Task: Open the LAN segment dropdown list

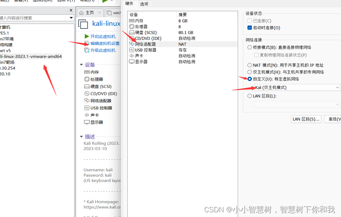Action: [x=297, y=105]
